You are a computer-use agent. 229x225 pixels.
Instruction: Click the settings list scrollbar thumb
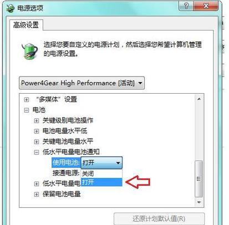click(x=199, y=179)
